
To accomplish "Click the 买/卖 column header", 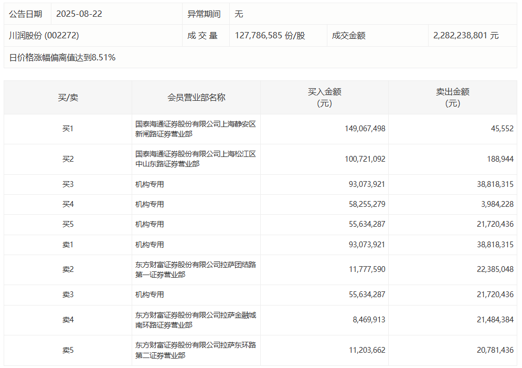I will 68,98.
